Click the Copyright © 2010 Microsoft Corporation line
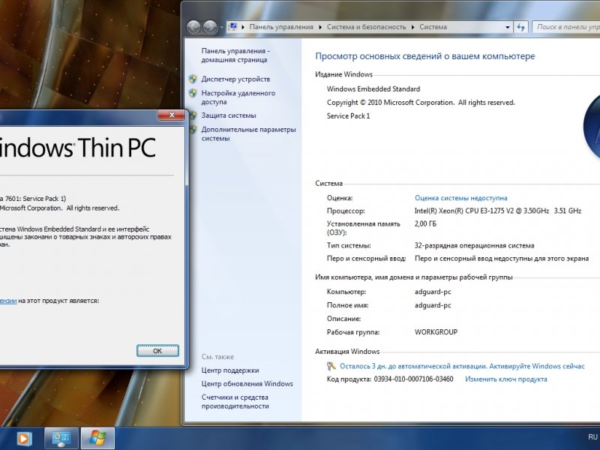 [x=421, y=103]
